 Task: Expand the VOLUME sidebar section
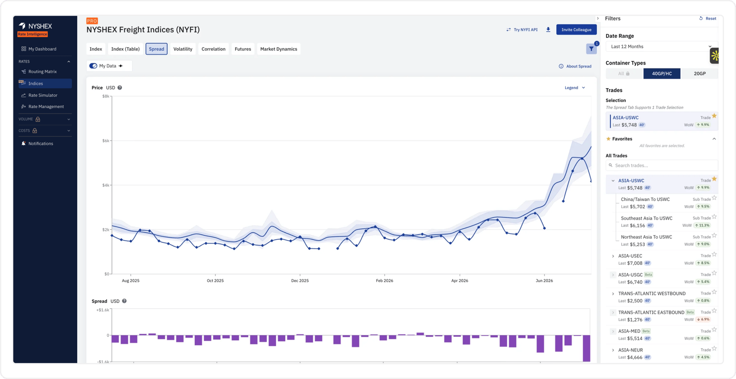click(68, 119)
